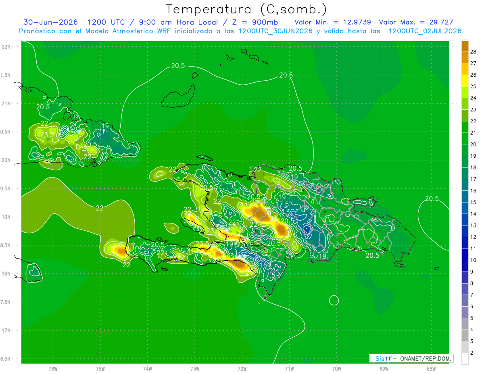Click the legend label "28"
Screen dimensions: 484x374
pyautogui.click(x=474, y=52)
